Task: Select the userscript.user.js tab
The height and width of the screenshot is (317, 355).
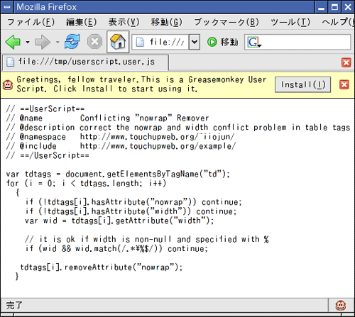Action: point(86,62)
